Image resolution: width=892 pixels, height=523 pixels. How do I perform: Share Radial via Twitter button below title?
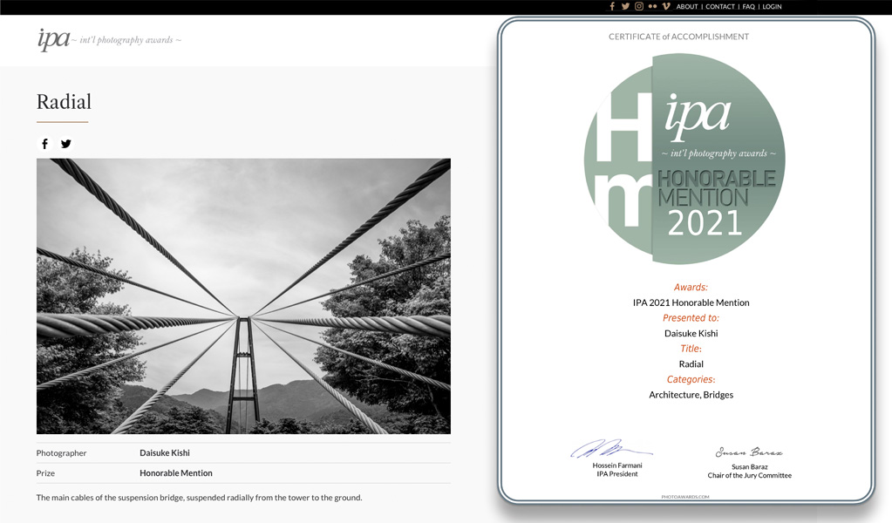66,144
